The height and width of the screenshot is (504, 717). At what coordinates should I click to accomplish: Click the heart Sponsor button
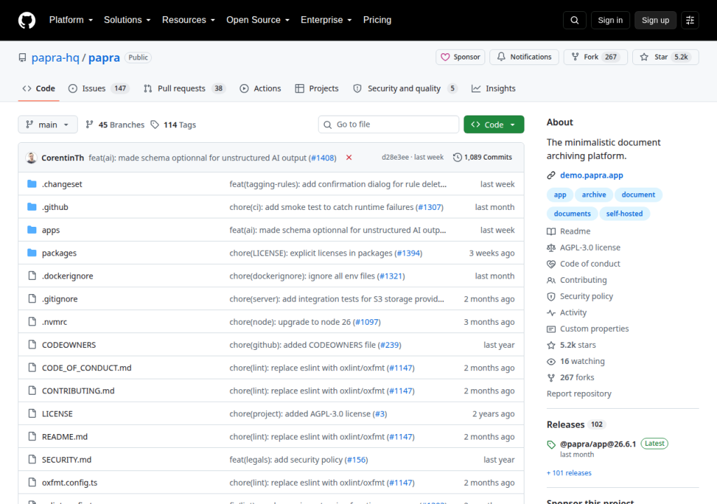pos(460,57)
